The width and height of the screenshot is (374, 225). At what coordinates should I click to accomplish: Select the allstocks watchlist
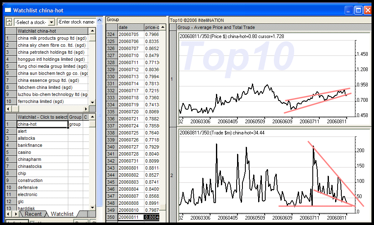(43, 138)
